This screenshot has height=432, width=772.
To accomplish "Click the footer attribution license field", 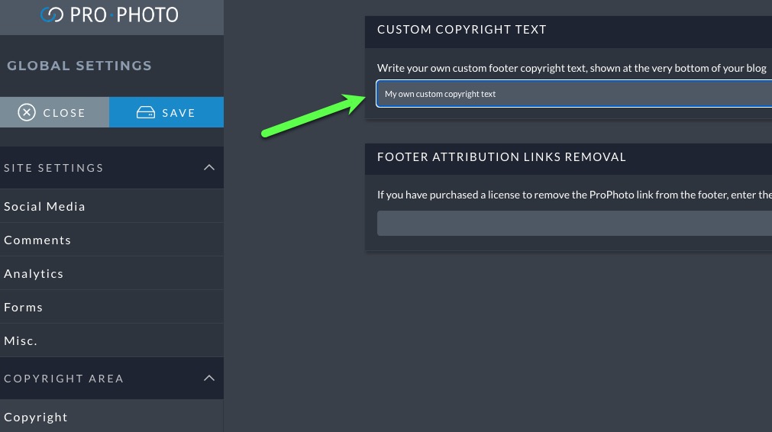I will (x=574, y=223).
